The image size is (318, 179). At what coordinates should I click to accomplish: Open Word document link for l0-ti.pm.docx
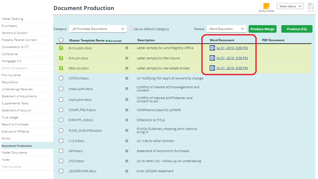(x=232, y=58)
